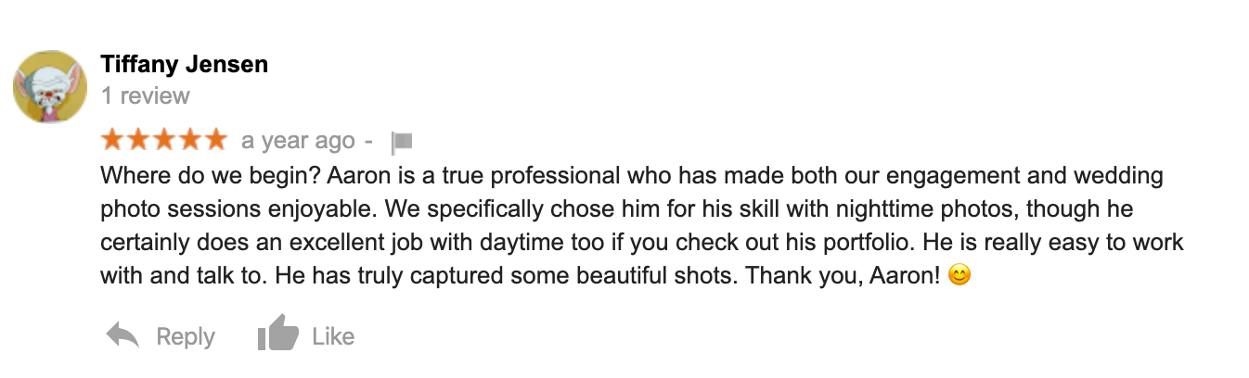Click the smiling emoji ending the review
Image resolution: width=1249 pixels, height=378 pixels.
(x=959, y=276)
